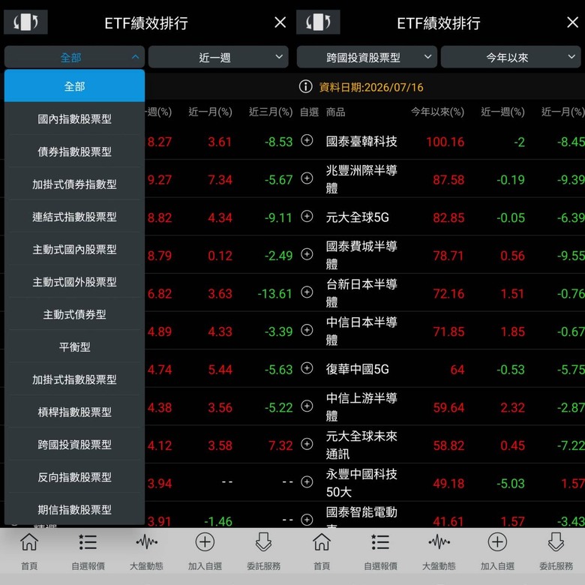The image size is (585, 585).
Task: Open 自選報價 in left bottom bar
Action: [88, 551]
